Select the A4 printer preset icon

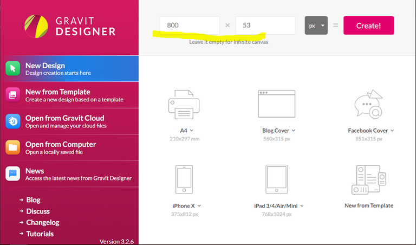(184, 104)
